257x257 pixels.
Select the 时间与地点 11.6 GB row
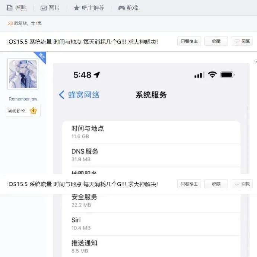(151, 133)
